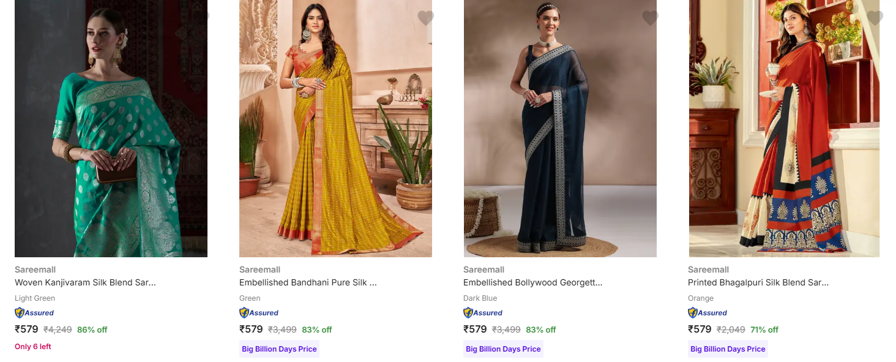The height and width of the screenshot is (362, 896).
Task: Open the yellow Bandhani saree image
Action: tap(335, 129)
